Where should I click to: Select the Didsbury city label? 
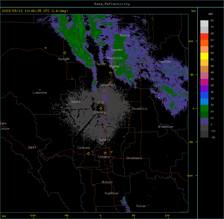[100, 112]
